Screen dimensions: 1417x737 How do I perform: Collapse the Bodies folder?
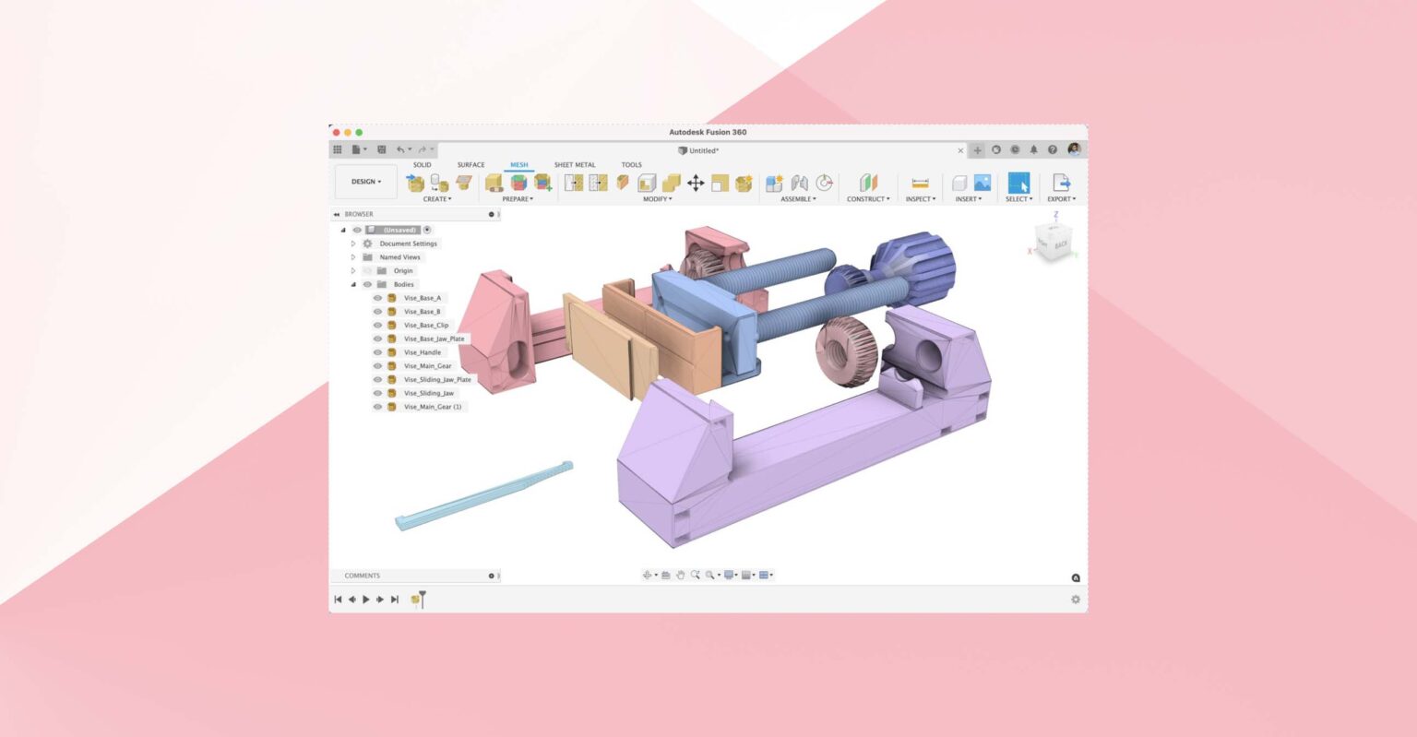[353, 284]
